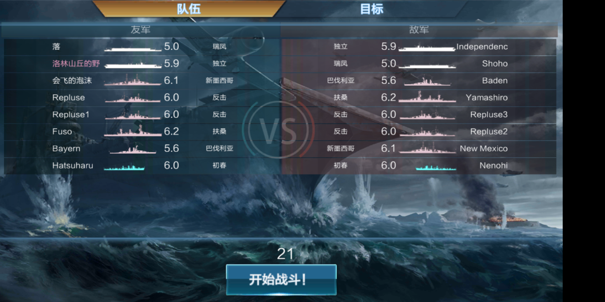Click the New Mexico ship silhouette
Screen dimensions: 605x302
point(427,148)
